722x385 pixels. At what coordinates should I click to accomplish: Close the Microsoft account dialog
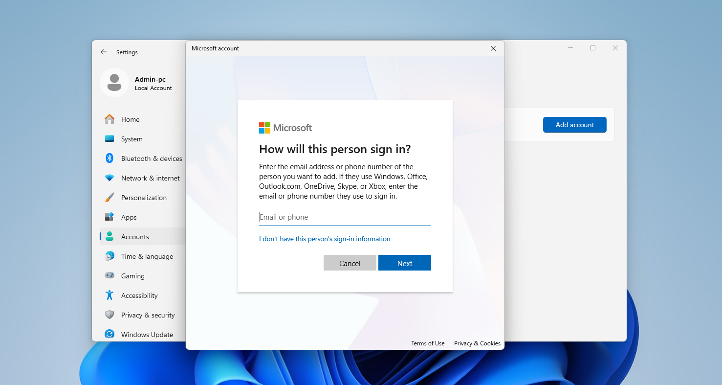click(x=493, y=48)
